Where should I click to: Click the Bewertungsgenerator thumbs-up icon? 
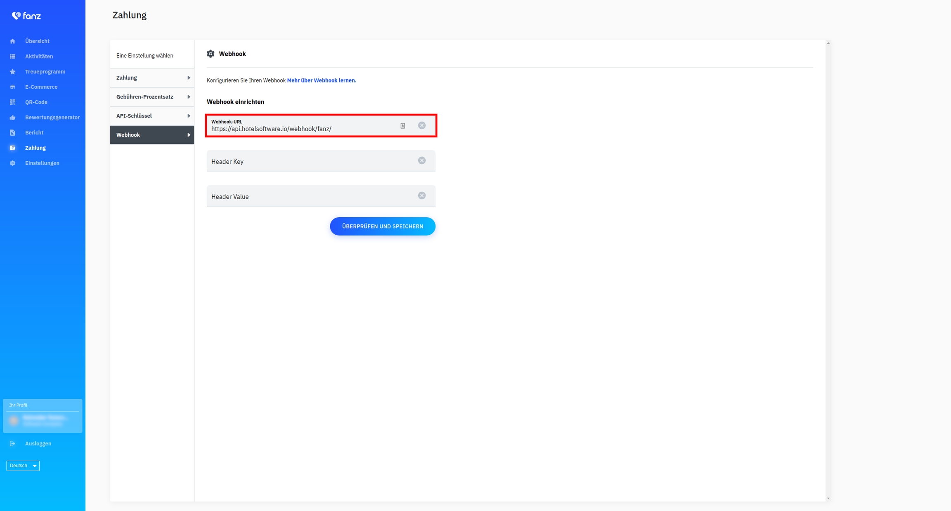click(12, 118)
